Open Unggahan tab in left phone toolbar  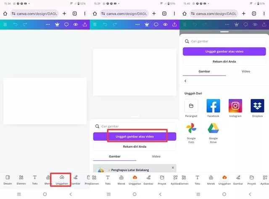pyautogui.click(x=62, y=180)
